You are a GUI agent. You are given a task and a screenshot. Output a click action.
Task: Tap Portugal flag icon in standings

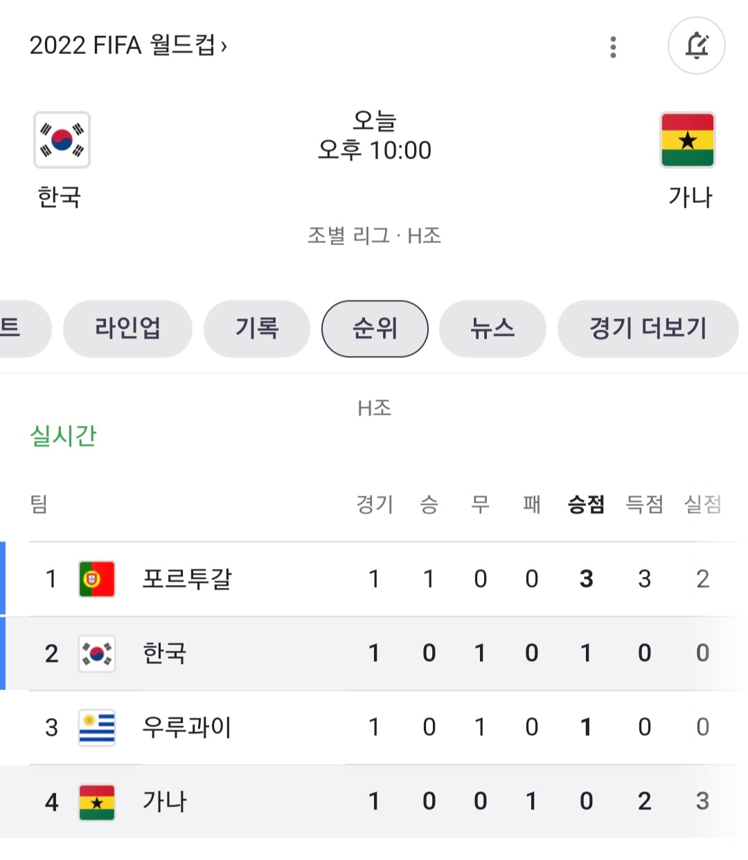click(x=97, y=579)
